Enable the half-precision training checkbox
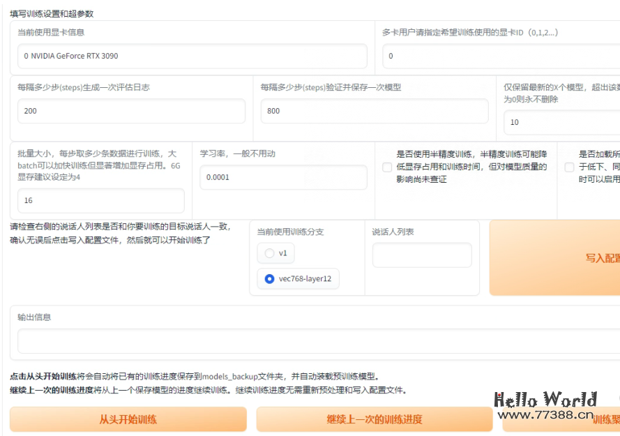The width and height of the screenshot is (620, 436). point(387,167)
